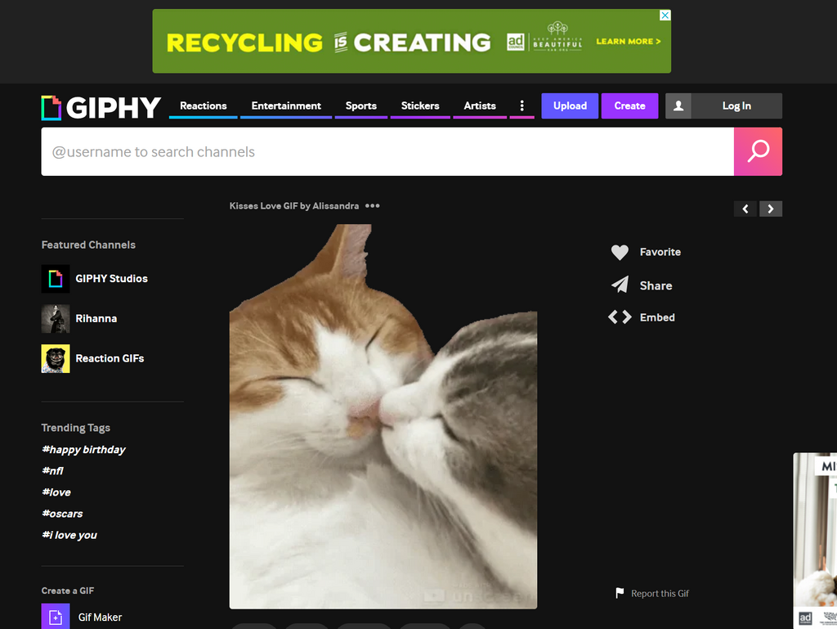837x629 pixels.
Task: Click the Report this Gif flag icon
Action: [x=620, y=593]
